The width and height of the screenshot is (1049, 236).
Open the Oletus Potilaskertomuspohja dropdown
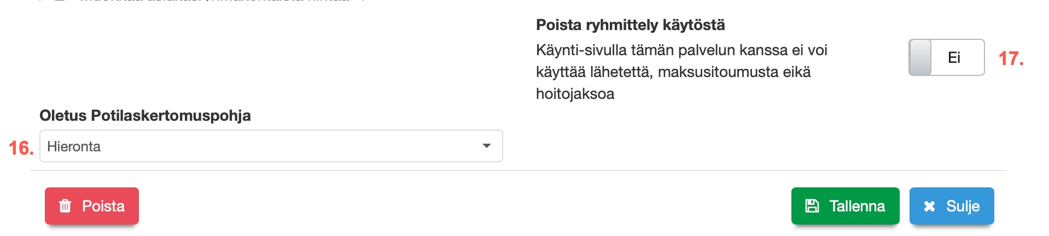[271, 146]
